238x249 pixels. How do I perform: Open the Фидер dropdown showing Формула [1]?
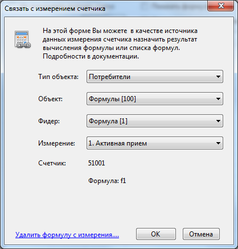[x=155, y=121]
